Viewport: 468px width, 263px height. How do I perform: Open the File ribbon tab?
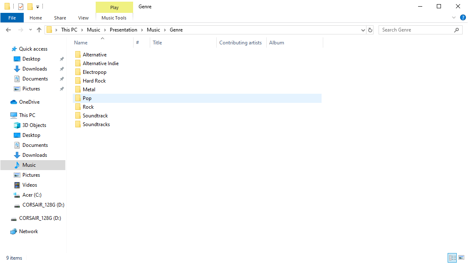point(12,18)
